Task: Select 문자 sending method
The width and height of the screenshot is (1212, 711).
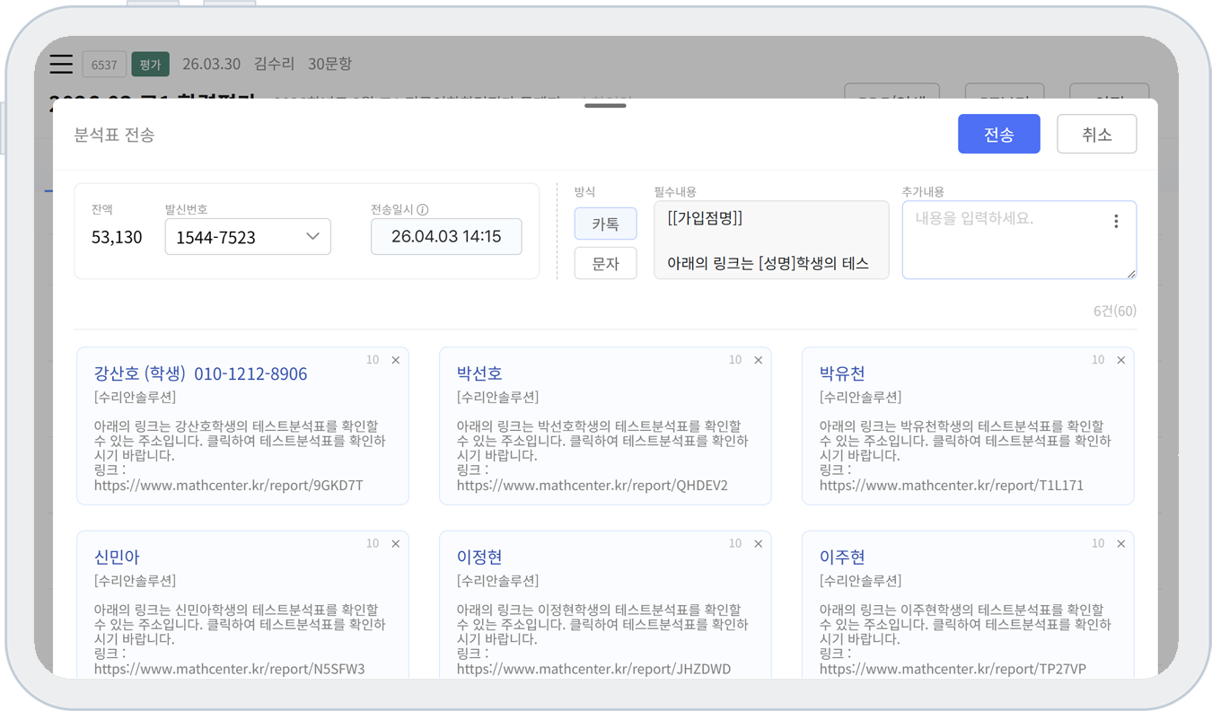Action: click(605, 264)
